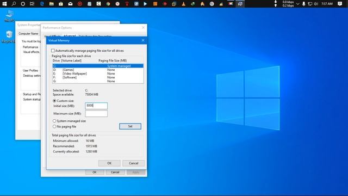Select drive G: row in list

point(98,81)
